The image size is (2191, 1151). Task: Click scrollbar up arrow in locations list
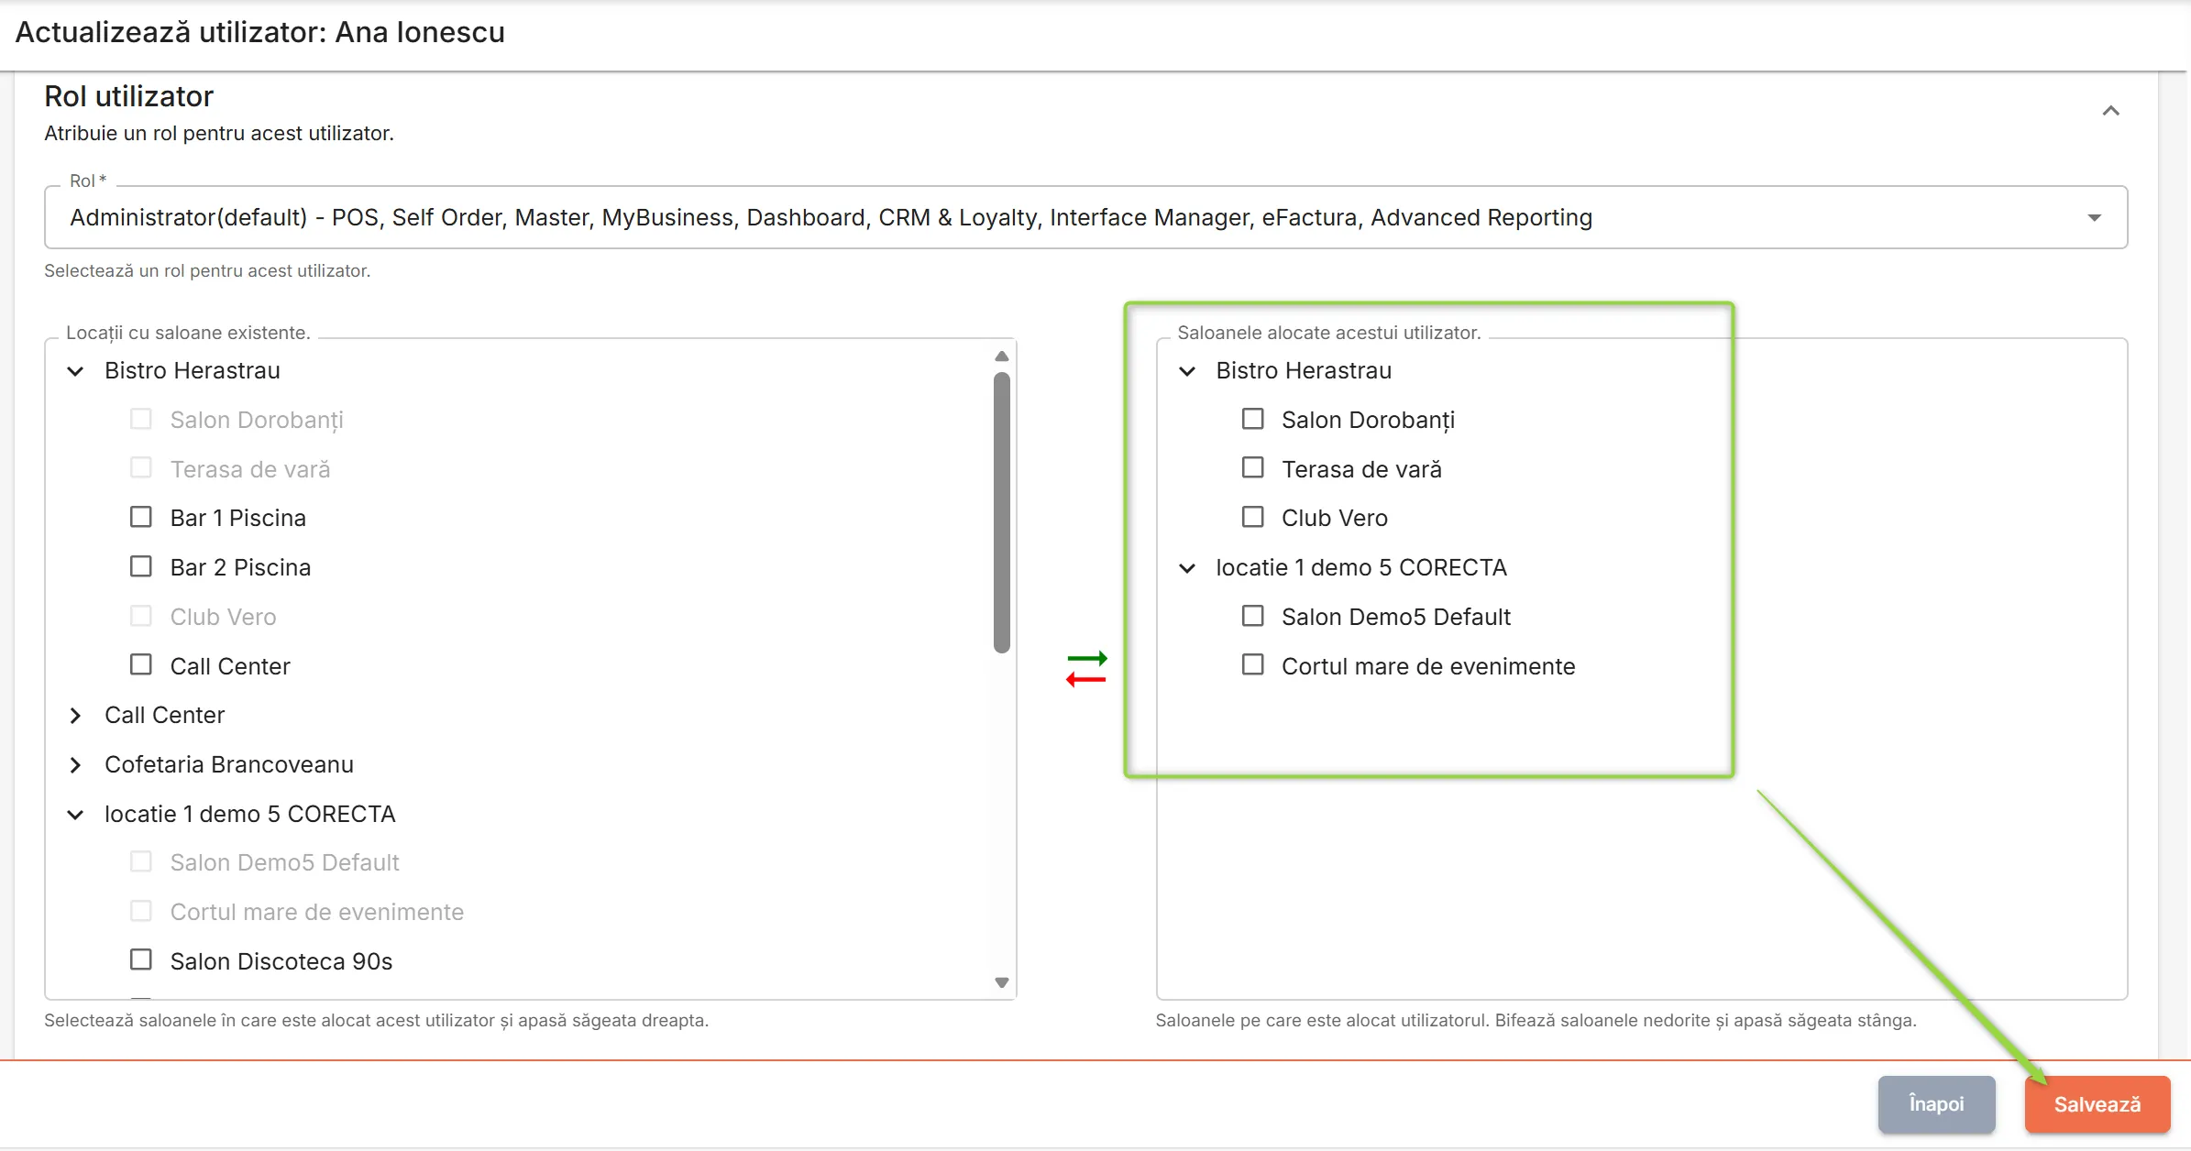coord(1002,356)
